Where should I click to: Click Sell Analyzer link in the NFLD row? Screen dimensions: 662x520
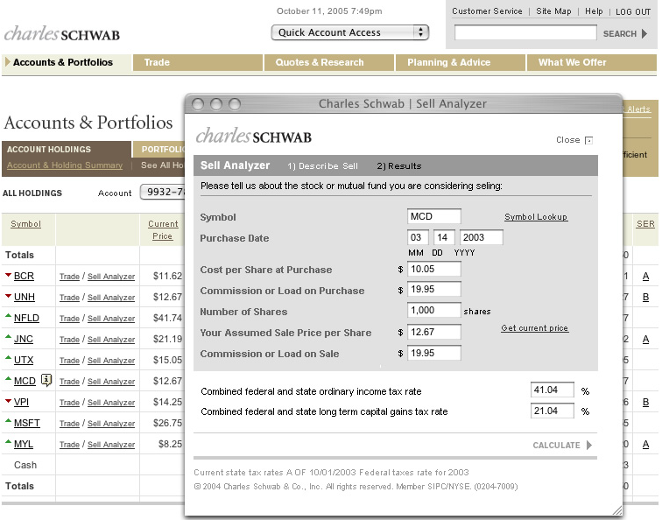(x=111, y=319)
